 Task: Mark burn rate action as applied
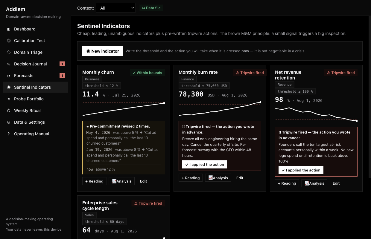pos(205,164)
